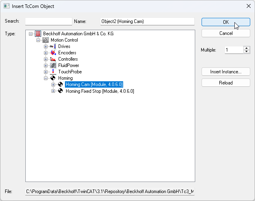Click the Beckhoff Automation vendor icon
The height and width of the screenshot is (201, 255).
(38, 34)
